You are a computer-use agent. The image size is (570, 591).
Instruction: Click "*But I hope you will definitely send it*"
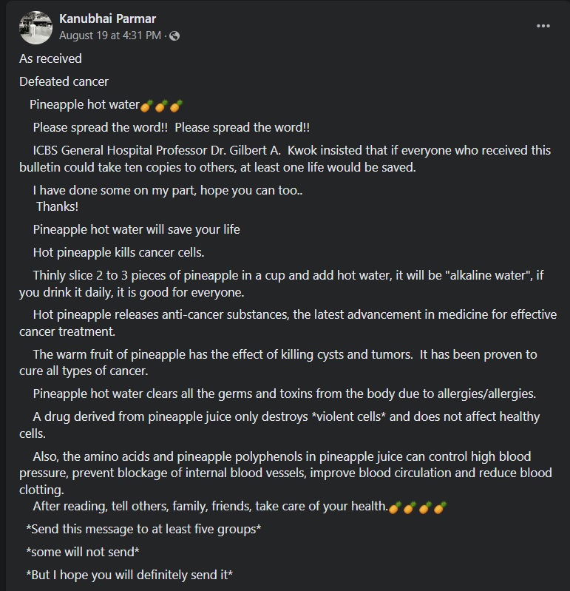(x=129, y=575)
